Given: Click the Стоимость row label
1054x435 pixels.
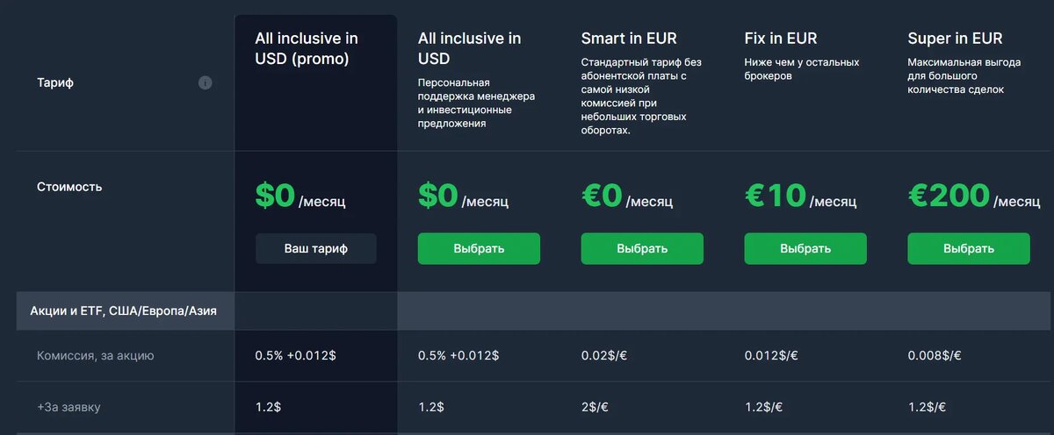Looking at the screenshot, I should tap(69, 187).
